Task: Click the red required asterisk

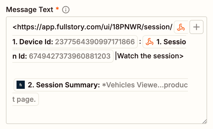Action: 57,9
